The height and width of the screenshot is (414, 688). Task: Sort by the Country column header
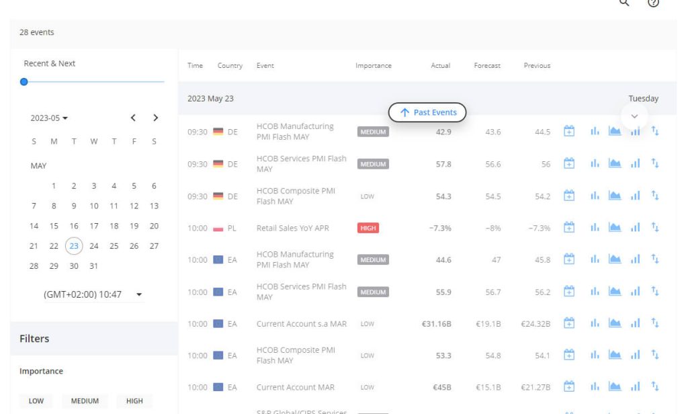pyautogui.click(x=230, y=65)
